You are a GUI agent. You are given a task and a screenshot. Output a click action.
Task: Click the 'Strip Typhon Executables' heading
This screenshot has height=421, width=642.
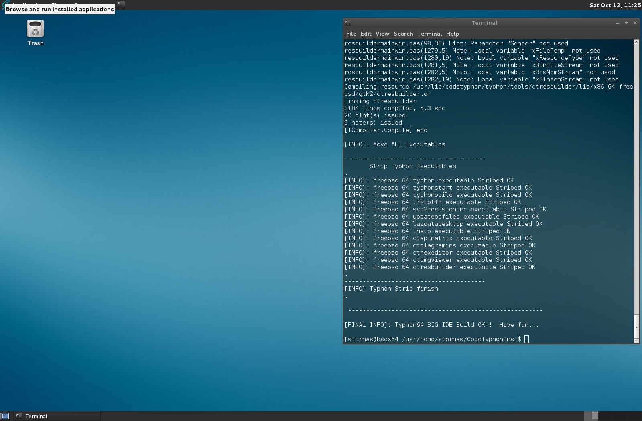[412, 166]
